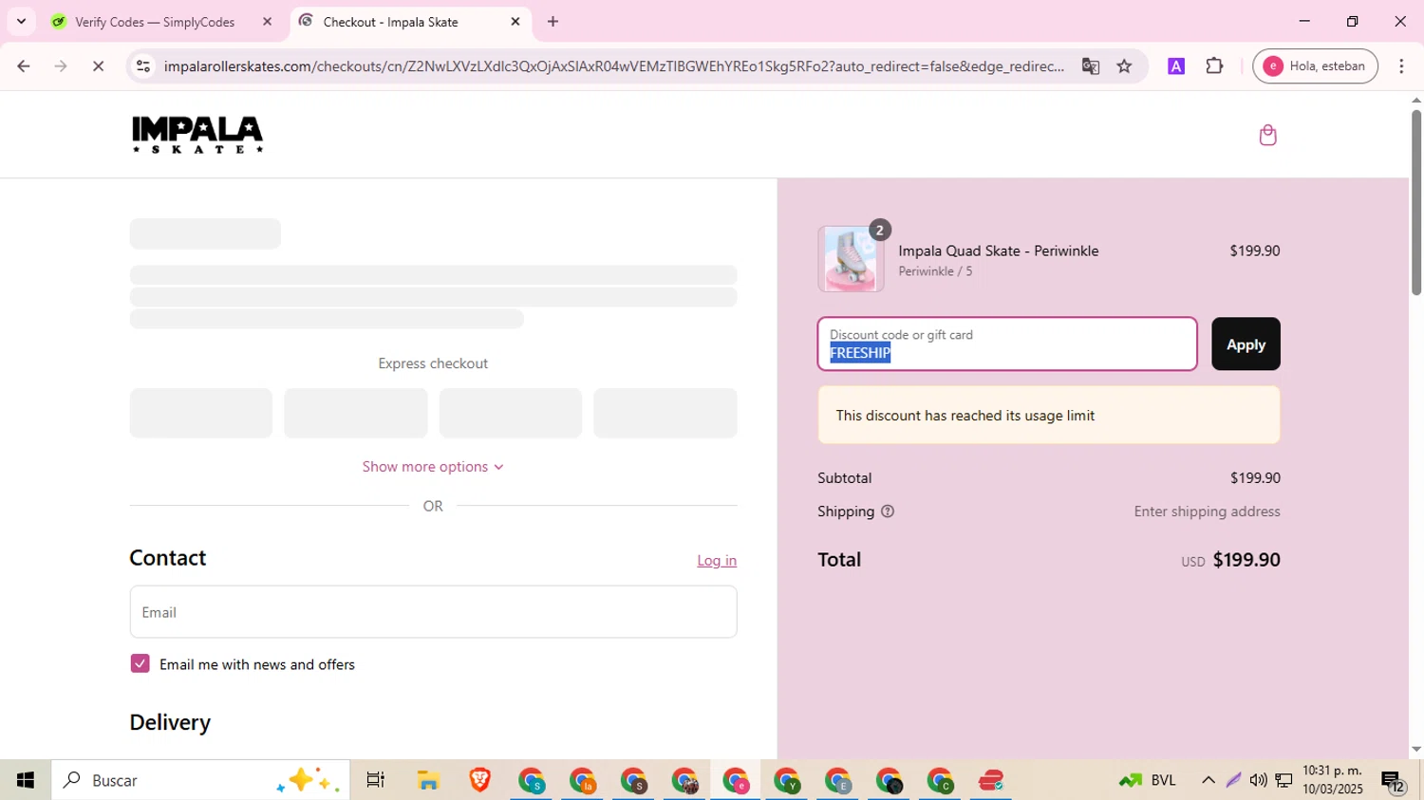Viewport: 1424px width, 800px height.
Task: Open the network icon in tray
Action: pyautogui.click(x=1283, y=780)
